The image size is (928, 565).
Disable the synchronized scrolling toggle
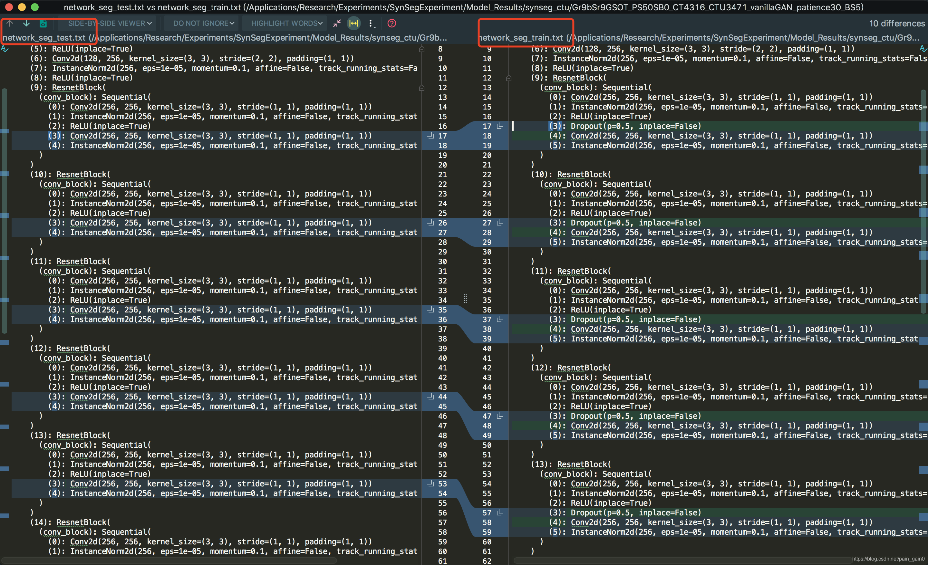pyautogui.click(x=354, y=23)
